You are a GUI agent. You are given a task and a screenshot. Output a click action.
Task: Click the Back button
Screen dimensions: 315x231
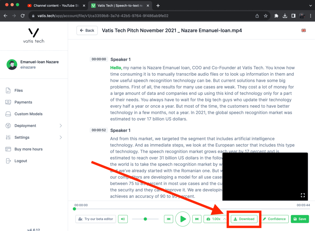(87, 30)
